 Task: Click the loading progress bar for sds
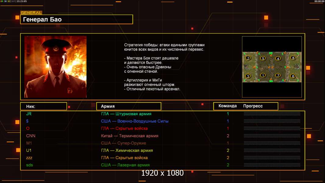pyautogui.click(x=272, y=165)
